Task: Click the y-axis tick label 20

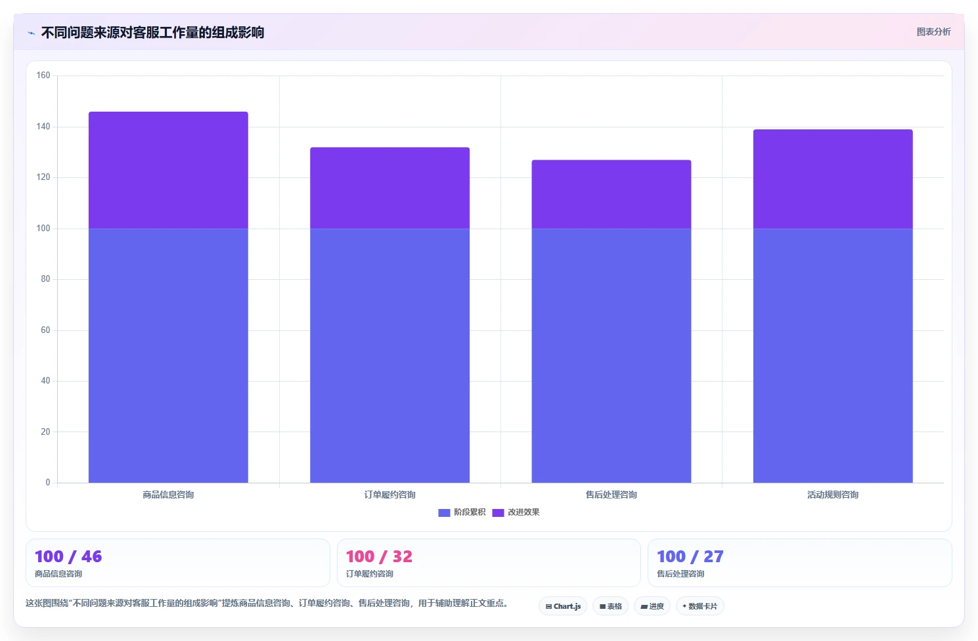Action: click(x=45, y=432)
